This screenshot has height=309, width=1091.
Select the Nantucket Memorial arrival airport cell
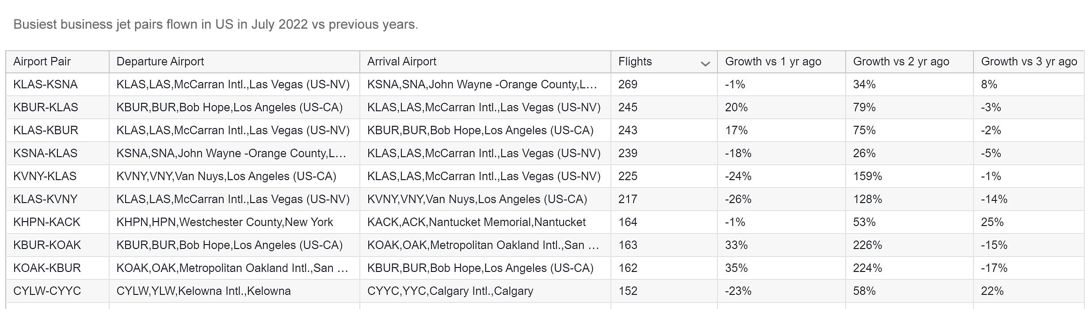pyautogui.click(x=485, y=222)
